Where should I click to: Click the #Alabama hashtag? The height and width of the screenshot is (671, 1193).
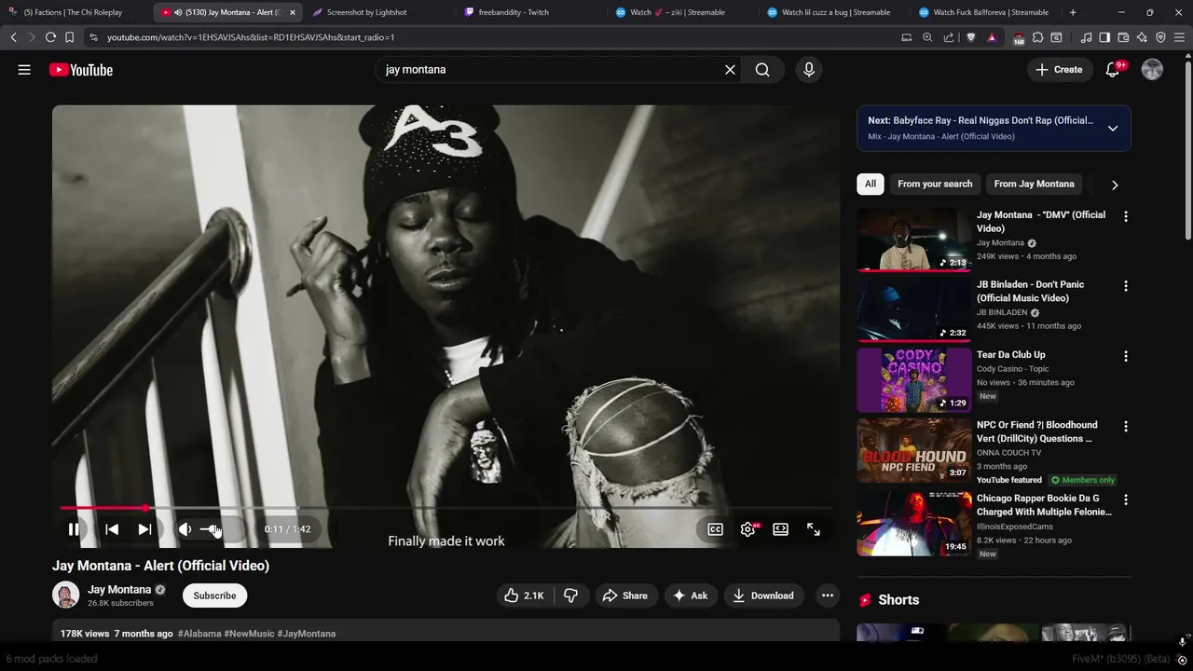199,634
